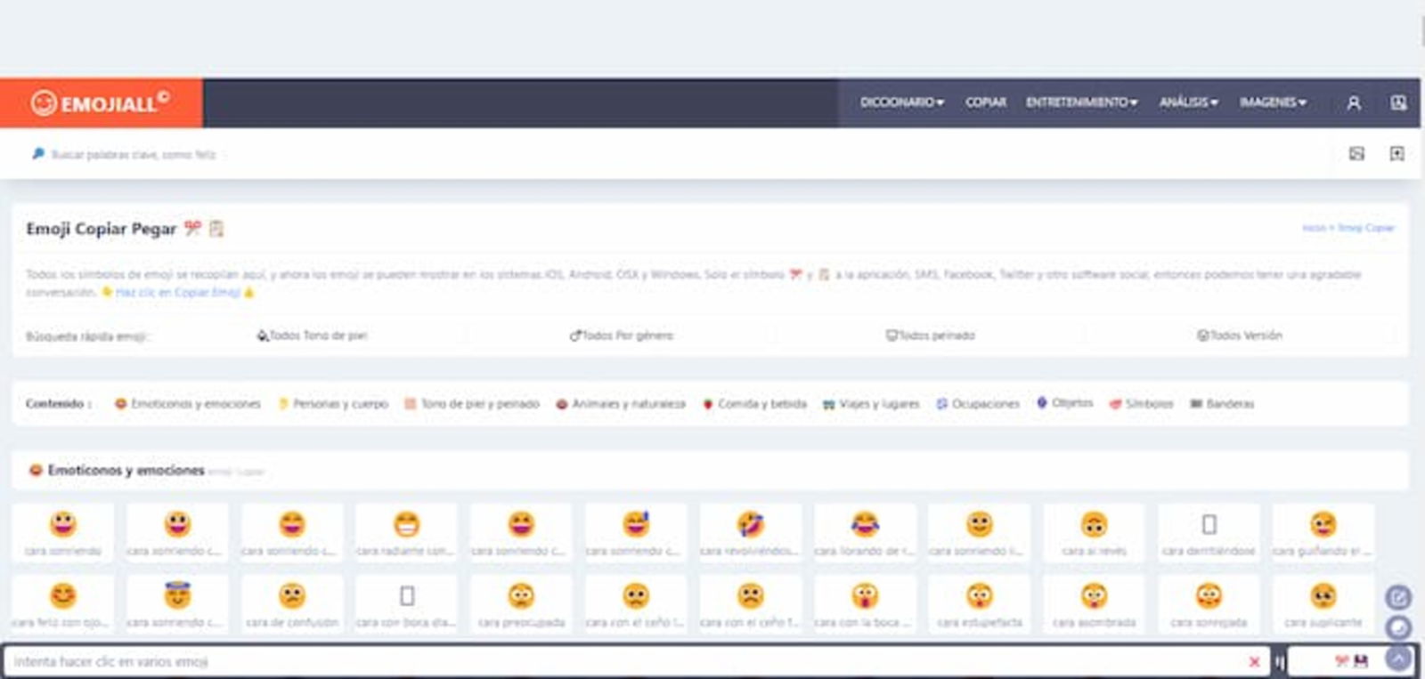
Task: Open the "Todos Versión" filter
Action: [x=1239, y=335]
